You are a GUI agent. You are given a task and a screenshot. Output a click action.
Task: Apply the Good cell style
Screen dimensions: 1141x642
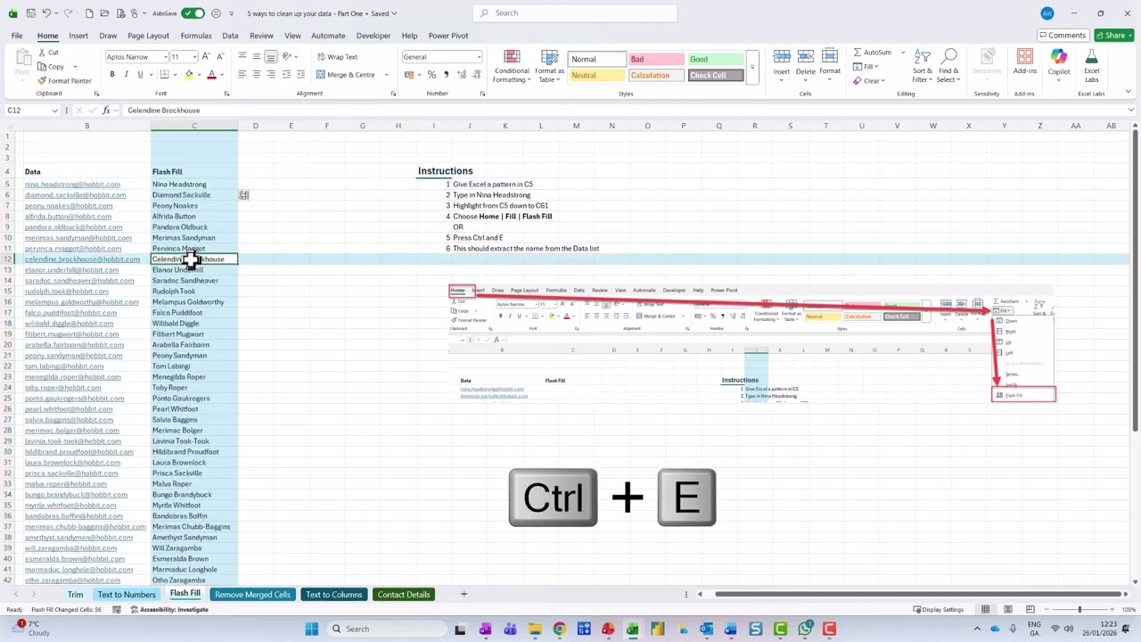tap(714, 59)
